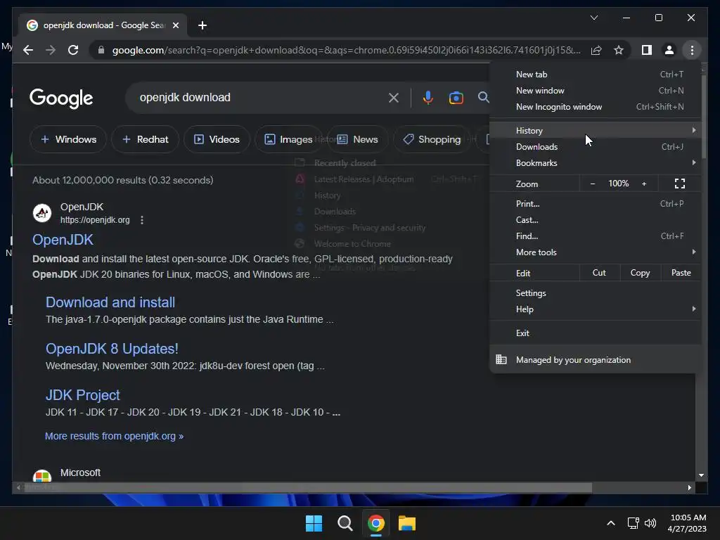Viewport: 720px width, 540px height.
Task: Choose Exit from the menu
Action: coord(595,333)
